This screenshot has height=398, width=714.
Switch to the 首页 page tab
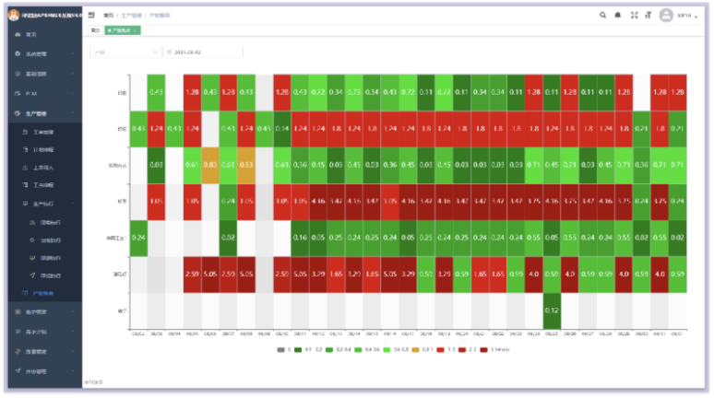point(95,30)
